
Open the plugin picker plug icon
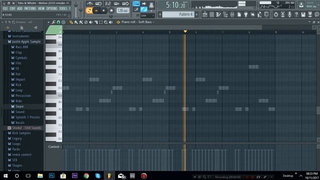point(246,14)
